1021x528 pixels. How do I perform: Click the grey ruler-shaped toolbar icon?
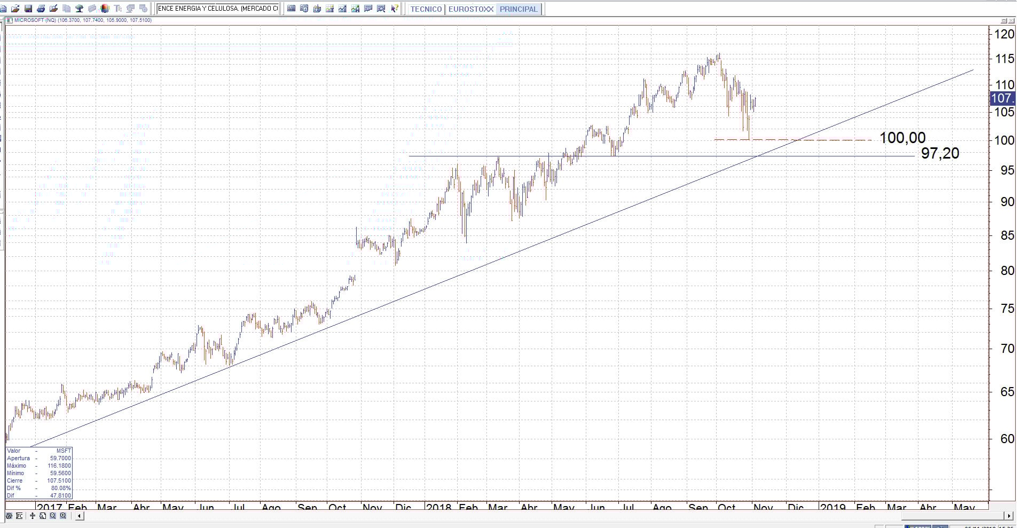[x=92, y=9]
